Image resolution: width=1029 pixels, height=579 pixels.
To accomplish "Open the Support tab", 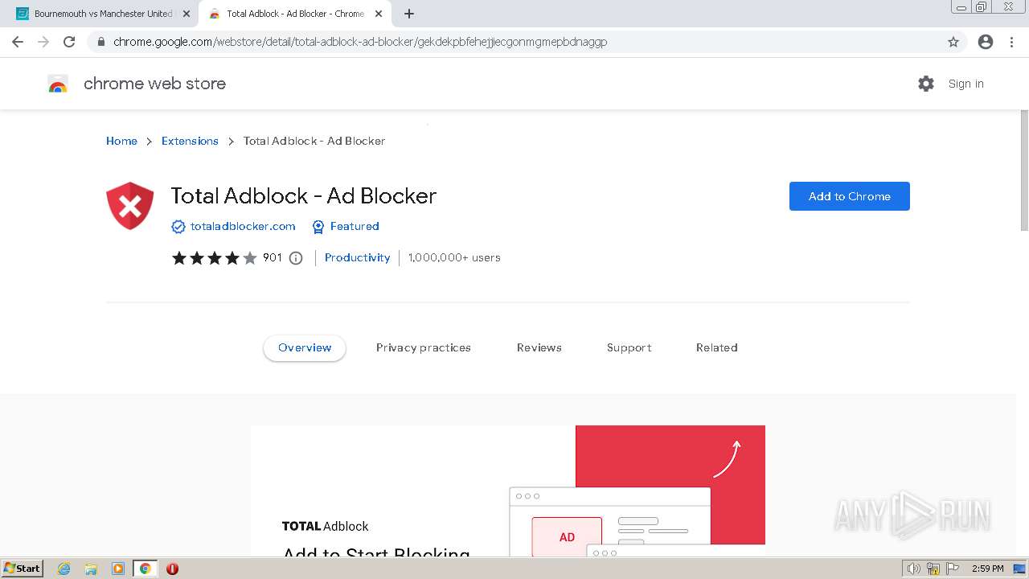I will [629, 347].
